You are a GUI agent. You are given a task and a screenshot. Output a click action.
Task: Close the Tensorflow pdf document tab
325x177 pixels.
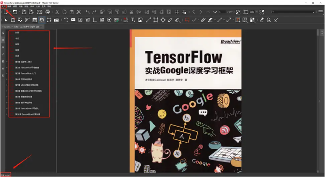pos(41,27)
